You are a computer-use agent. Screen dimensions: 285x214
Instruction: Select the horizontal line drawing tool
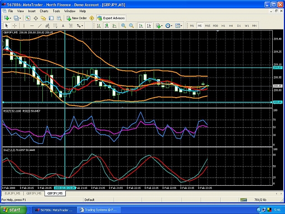[x=32, y=26]
